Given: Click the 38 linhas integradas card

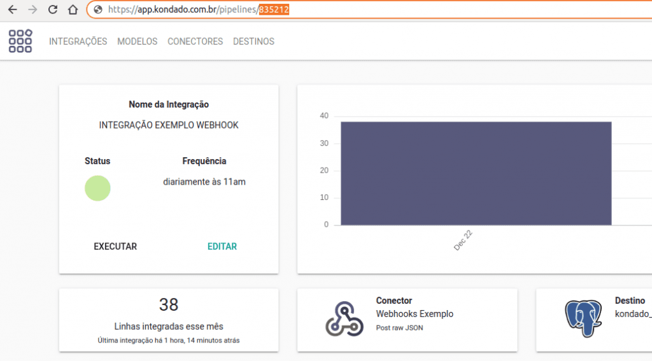Looking at the screenshot, I should click(169, 319).
